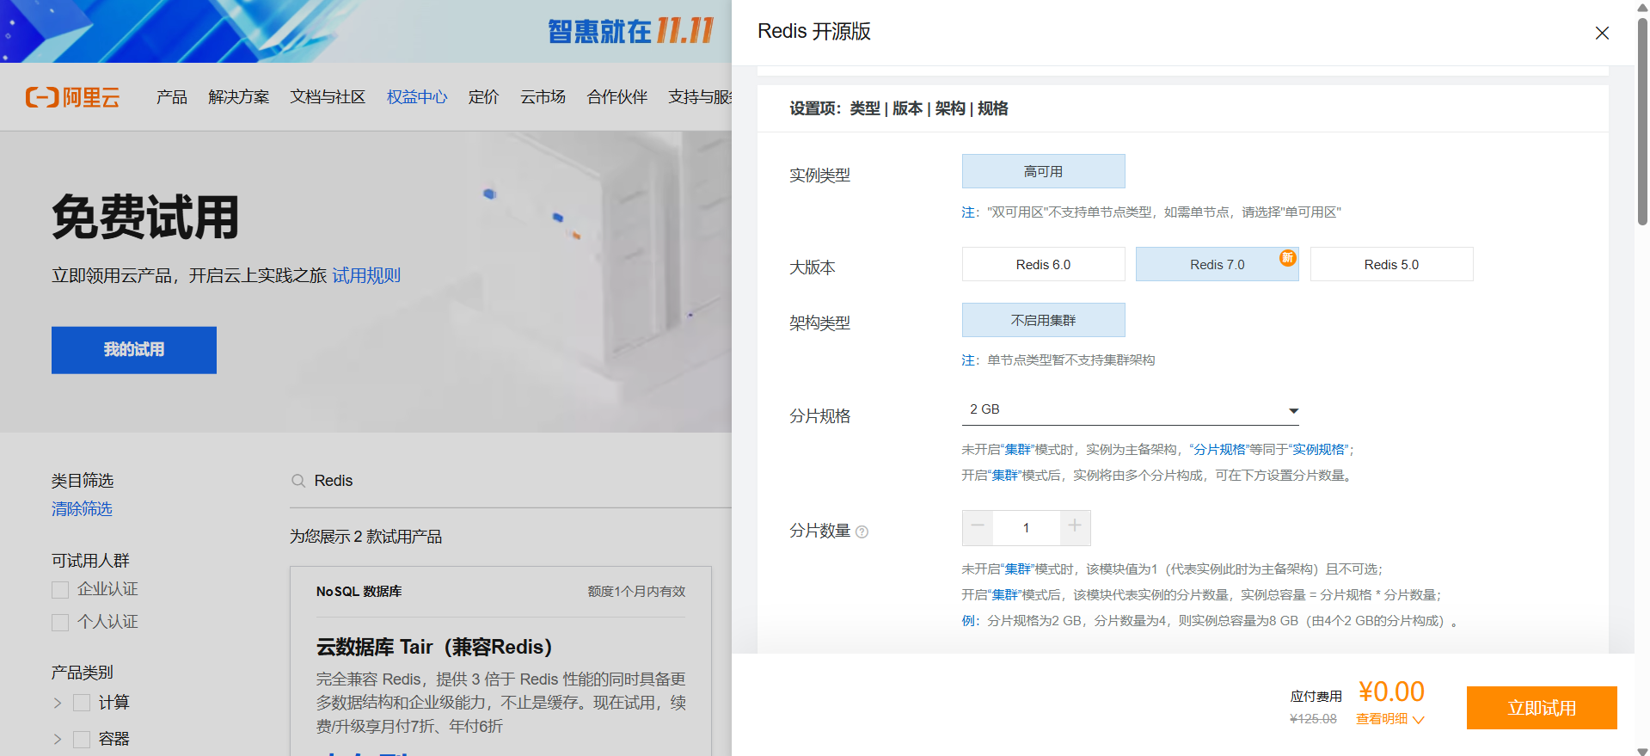Viewport: 1650px width, 756px height.
Task: Select Redis 5.0 version
Action: click(x=1391, y=264)
